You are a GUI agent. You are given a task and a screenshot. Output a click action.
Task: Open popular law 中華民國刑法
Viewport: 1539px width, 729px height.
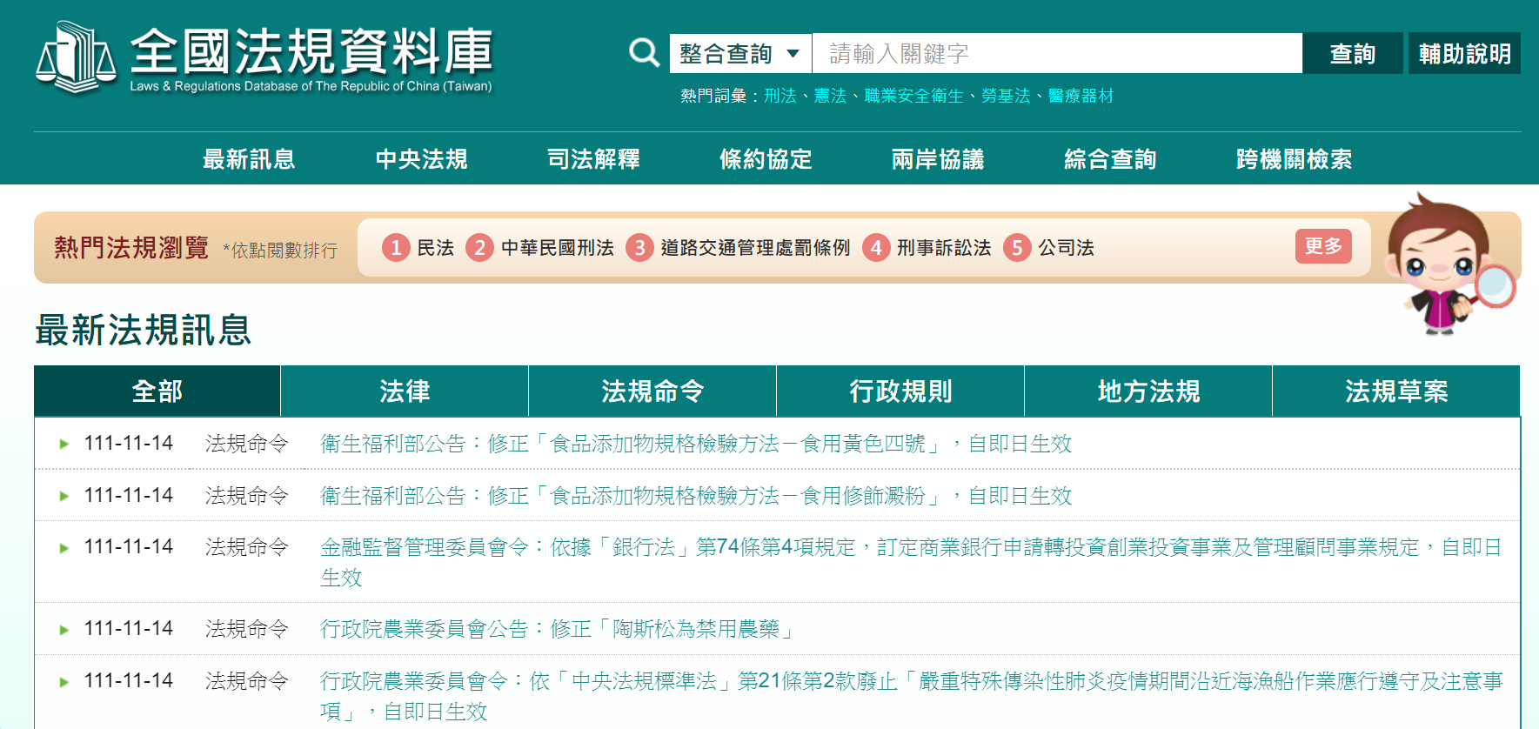coord(558,248)
